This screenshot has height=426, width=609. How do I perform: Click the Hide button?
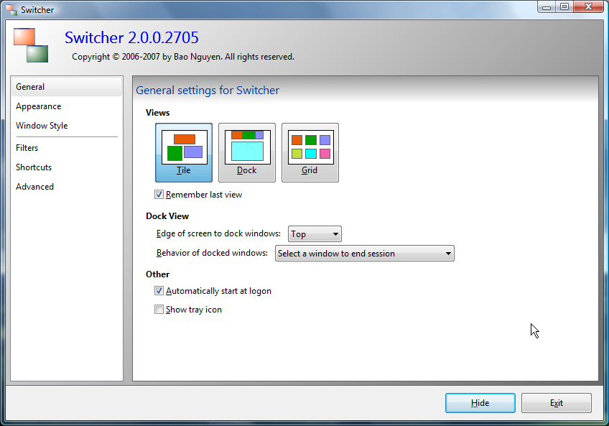[480, 403]
